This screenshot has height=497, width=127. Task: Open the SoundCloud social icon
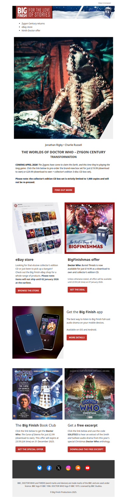pos(78,468)
